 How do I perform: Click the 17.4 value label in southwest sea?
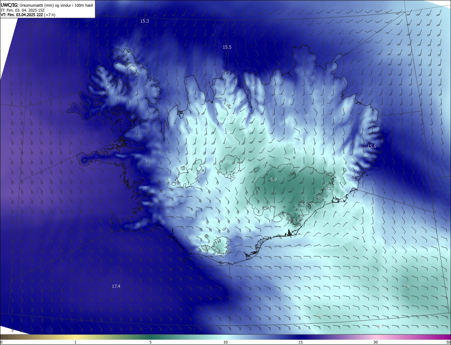pos(116,286)
